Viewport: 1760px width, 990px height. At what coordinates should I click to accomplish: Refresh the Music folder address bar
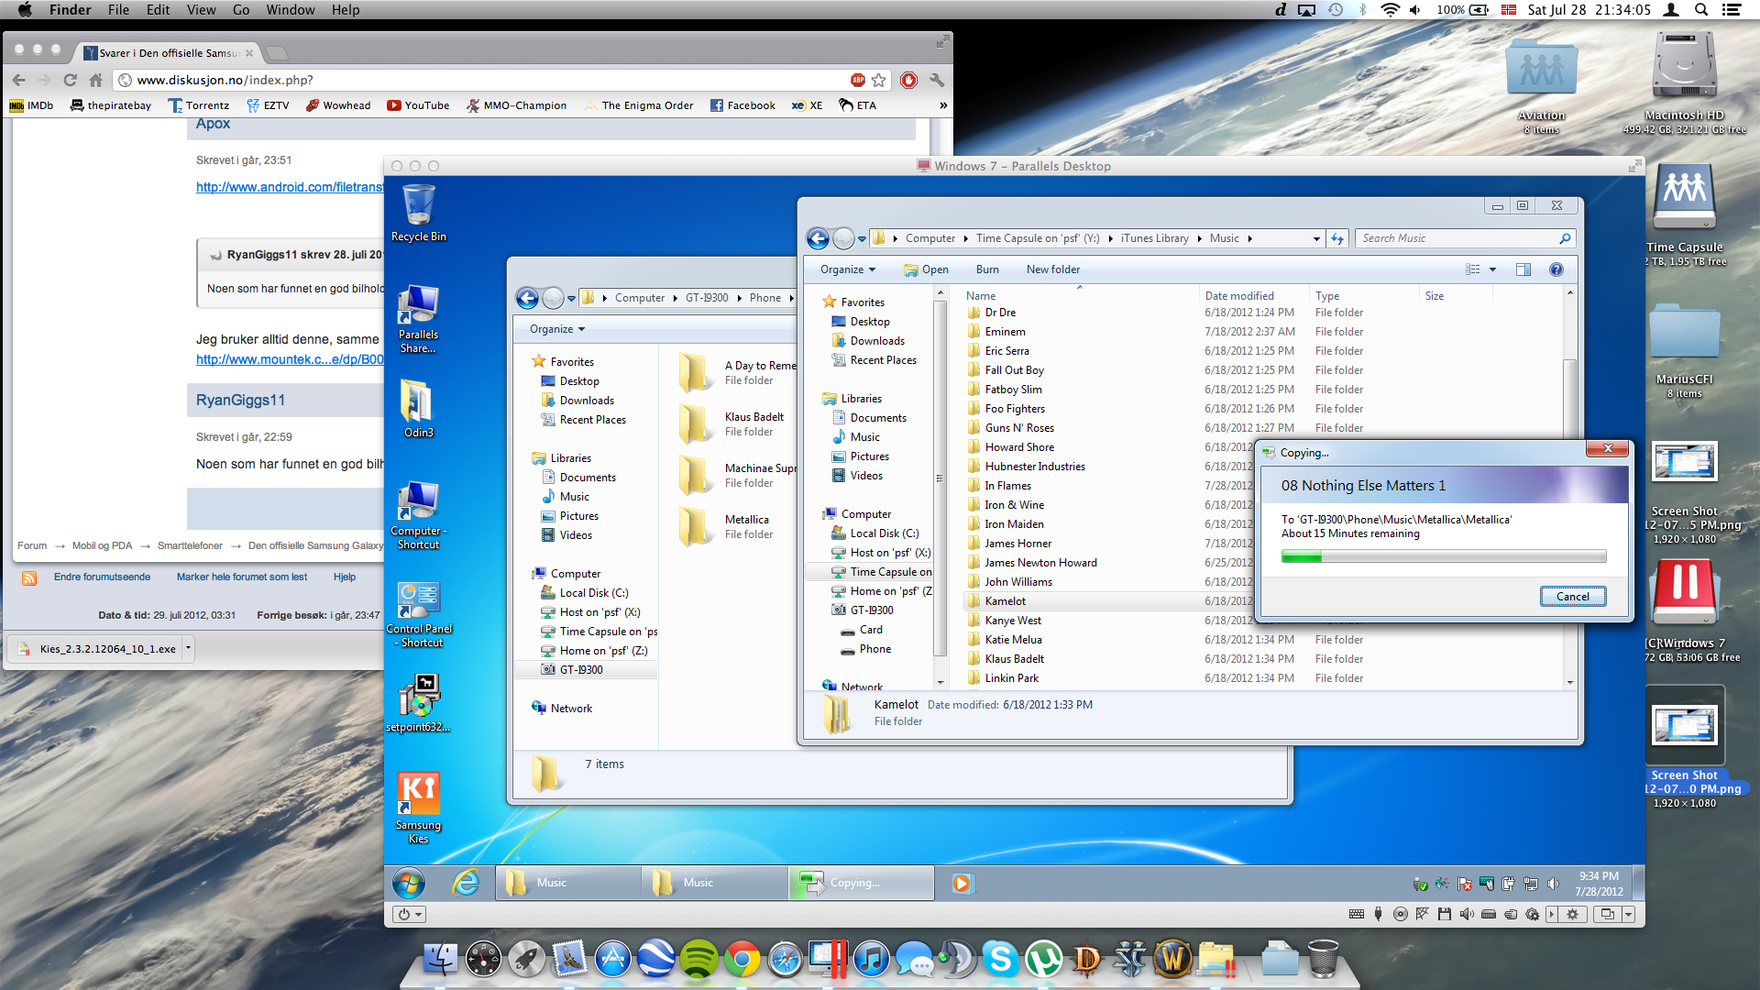[x=1337, y=238]
